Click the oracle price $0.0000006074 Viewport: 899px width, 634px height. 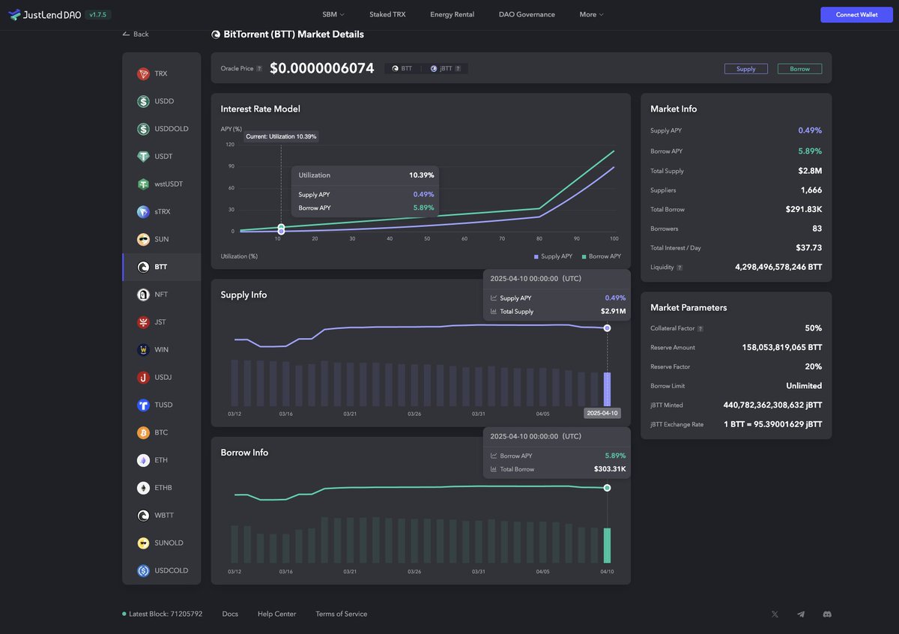tap(321, 68)
